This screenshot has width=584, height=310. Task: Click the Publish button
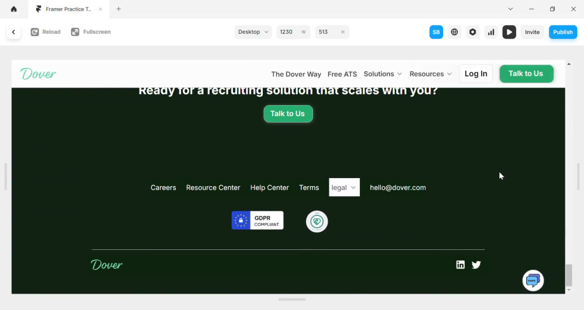[x=563, y=32]
